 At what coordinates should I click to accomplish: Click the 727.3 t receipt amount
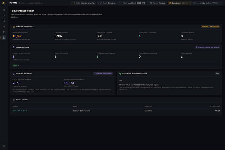coord(217,111)
